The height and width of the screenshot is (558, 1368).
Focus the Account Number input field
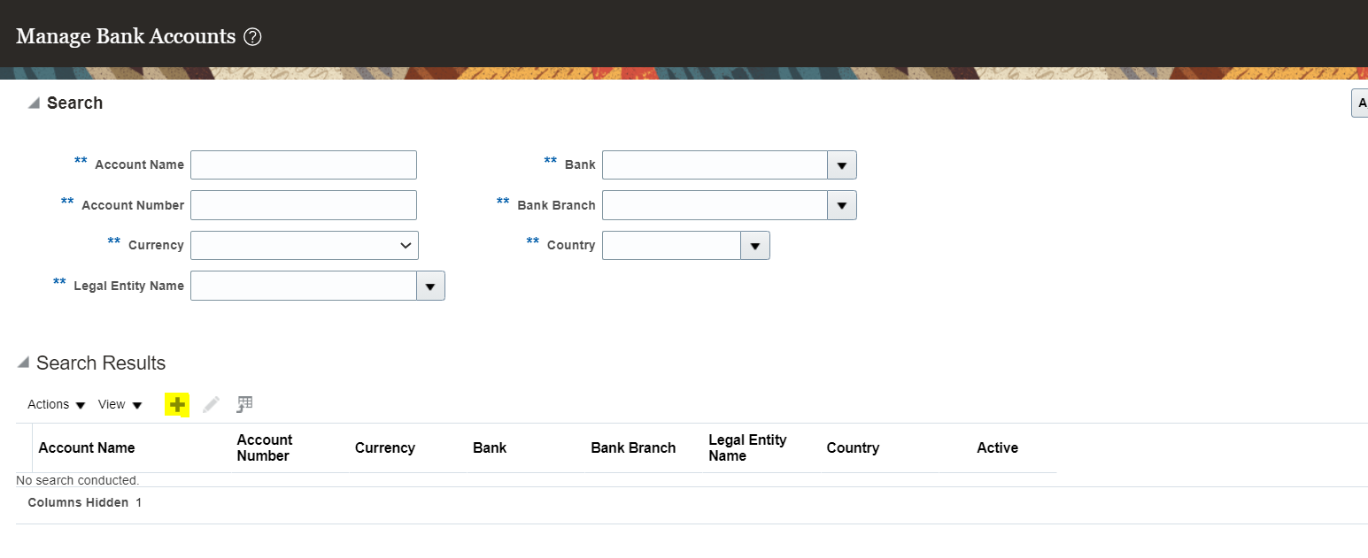coord(303,205)
